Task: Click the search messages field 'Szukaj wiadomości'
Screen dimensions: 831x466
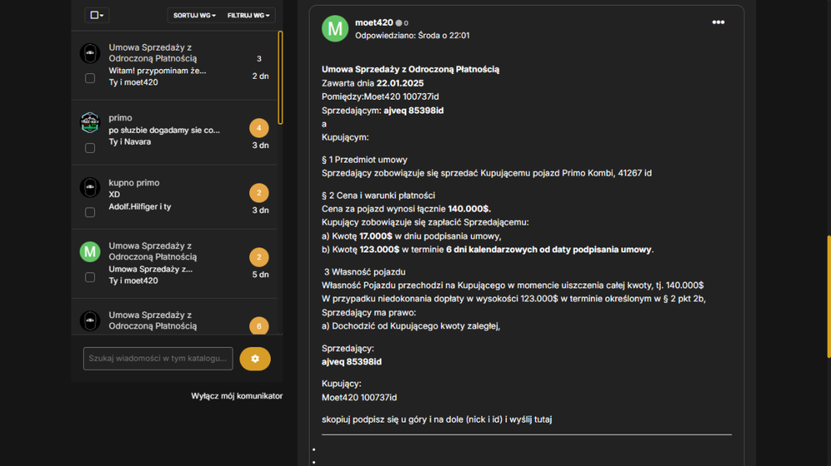Action: [x=158, y=359]
